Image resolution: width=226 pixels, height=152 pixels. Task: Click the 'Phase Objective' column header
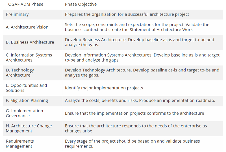81,4
